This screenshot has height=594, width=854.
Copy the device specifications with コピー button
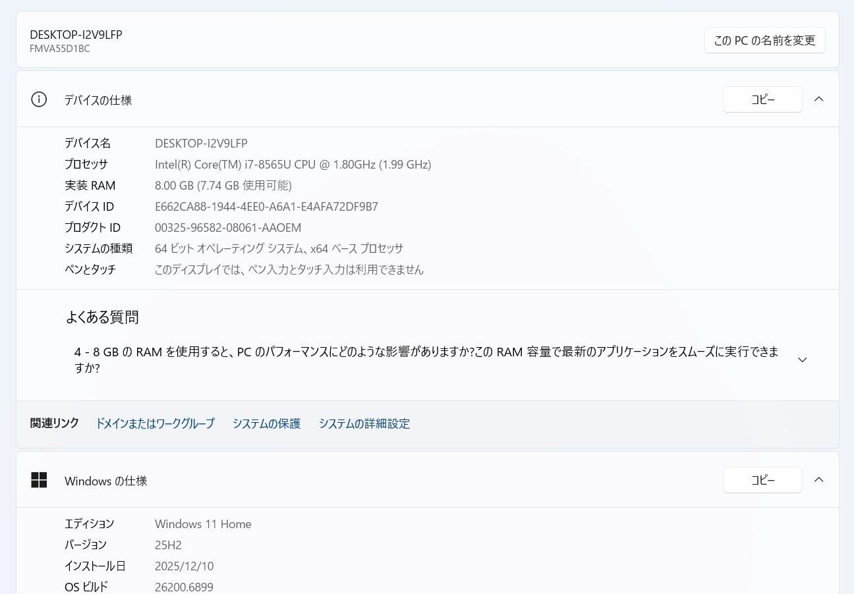762,99
